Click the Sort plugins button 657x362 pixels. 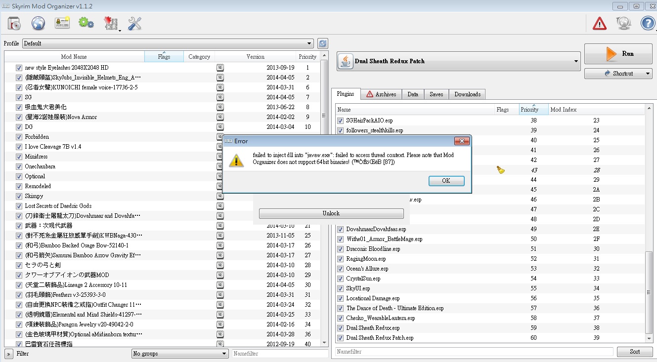[635, 352]
